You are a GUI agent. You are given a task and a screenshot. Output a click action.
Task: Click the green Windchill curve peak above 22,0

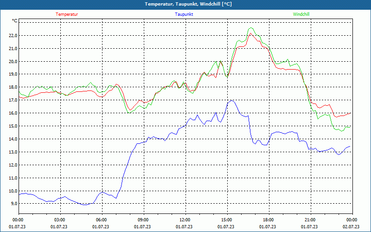(x=251, y=28)
